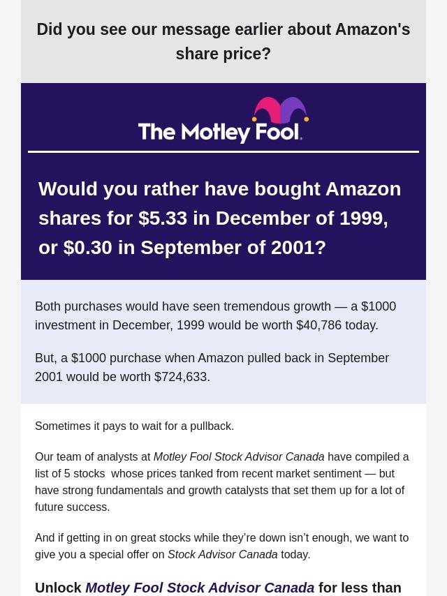
Task: Click the "share price?" line in gray banner
Action: coord(223,54)
